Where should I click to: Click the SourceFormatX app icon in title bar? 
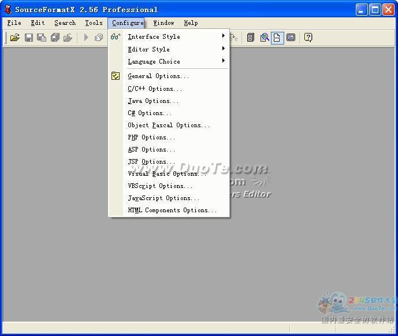8,10
